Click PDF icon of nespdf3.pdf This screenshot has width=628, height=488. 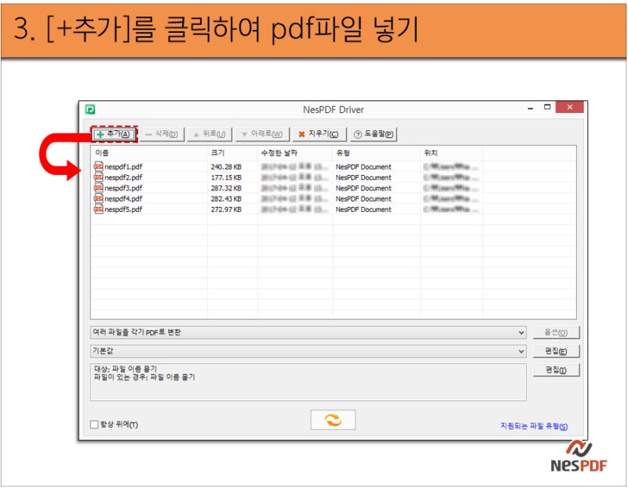click(x=98, y=188)
